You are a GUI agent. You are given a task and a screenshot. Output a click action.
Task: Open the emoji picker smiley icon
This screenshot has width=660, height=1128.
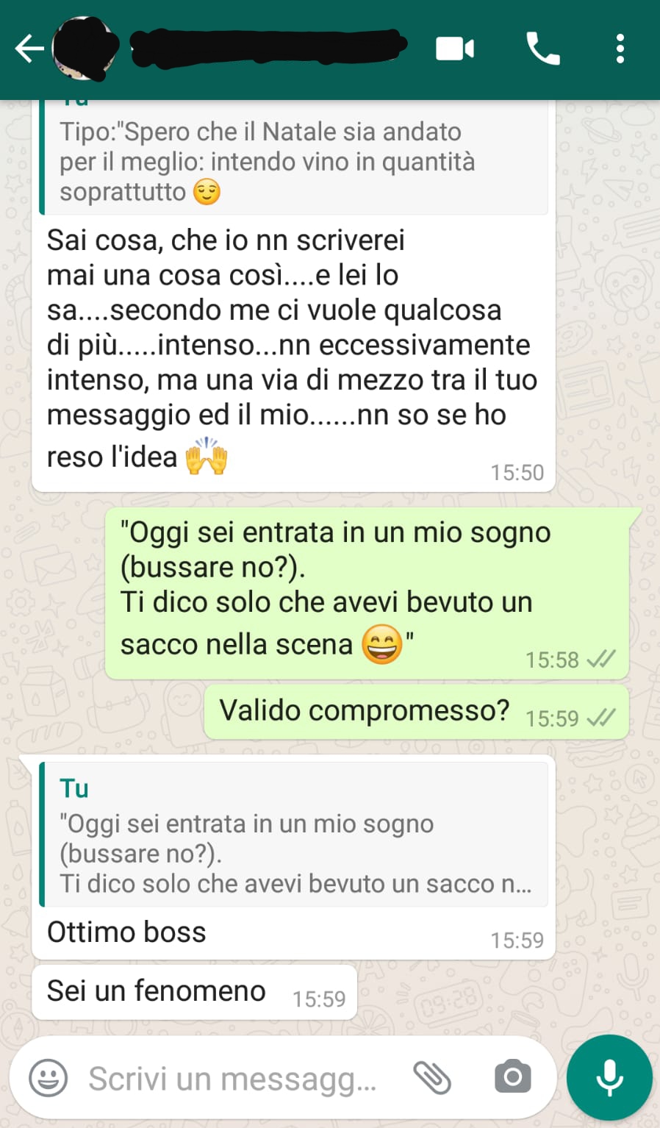(x=48, y=1079)
